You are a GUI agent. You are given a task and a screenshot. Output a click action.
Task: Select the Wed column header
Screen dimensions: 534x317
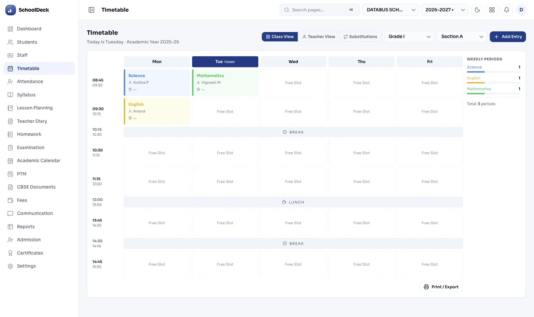point(293,62)
